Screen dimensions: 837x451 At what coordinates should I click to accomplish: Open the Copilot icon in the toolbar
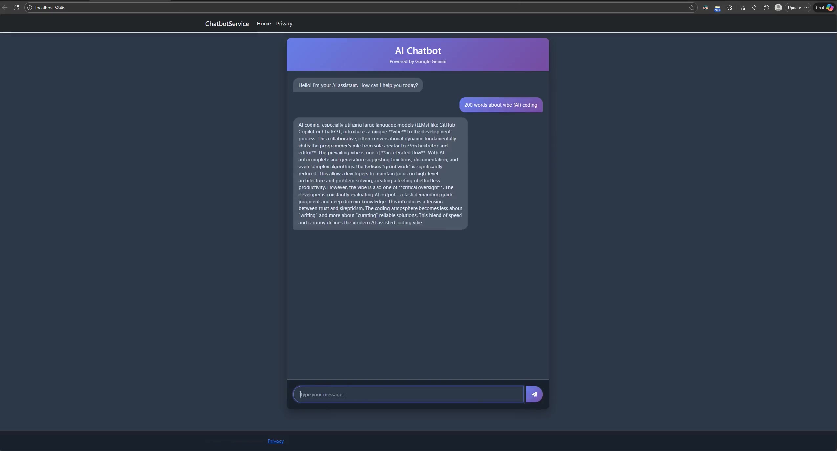click(x=830, y=7)
